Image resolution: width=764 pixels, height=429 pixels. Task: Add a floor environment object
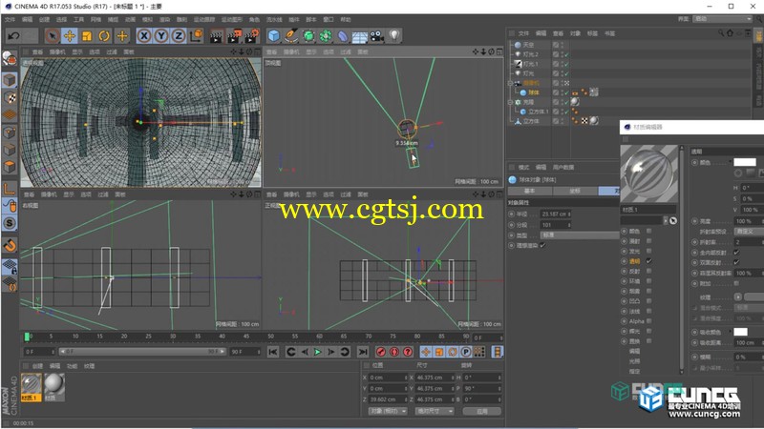point(360,36)
